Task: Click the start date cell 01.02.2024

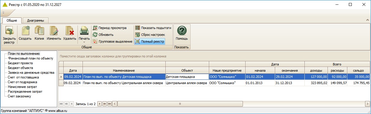Action: [260, 77]
